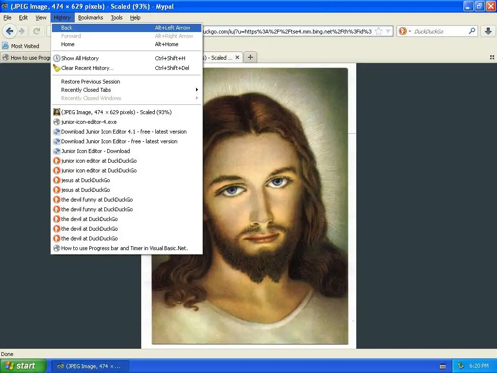This screenshot has height=373, width=497.
Task: Click the bookmark star icon in URL bar
Action: click(379, 31)
